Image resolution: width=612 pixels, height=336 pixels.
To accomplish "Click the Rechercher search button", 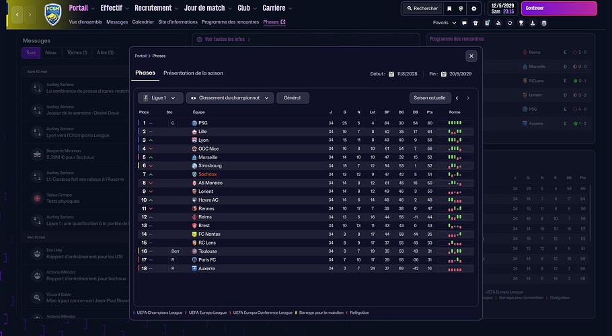I will pos(422,8).
